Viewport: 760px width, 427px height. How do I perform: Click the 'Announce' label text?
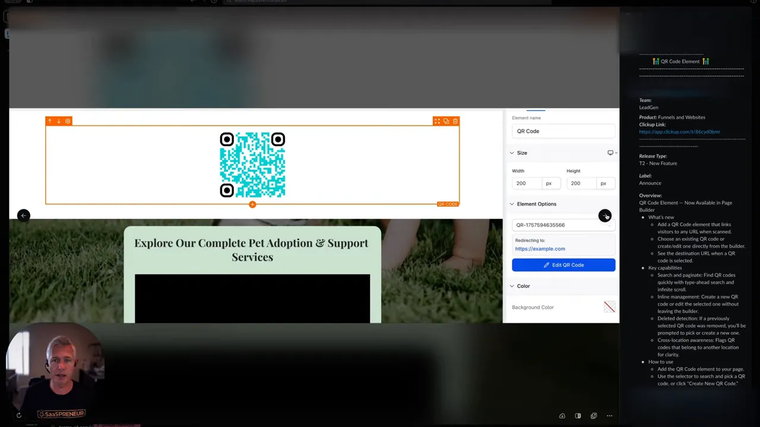pos(650,183)
